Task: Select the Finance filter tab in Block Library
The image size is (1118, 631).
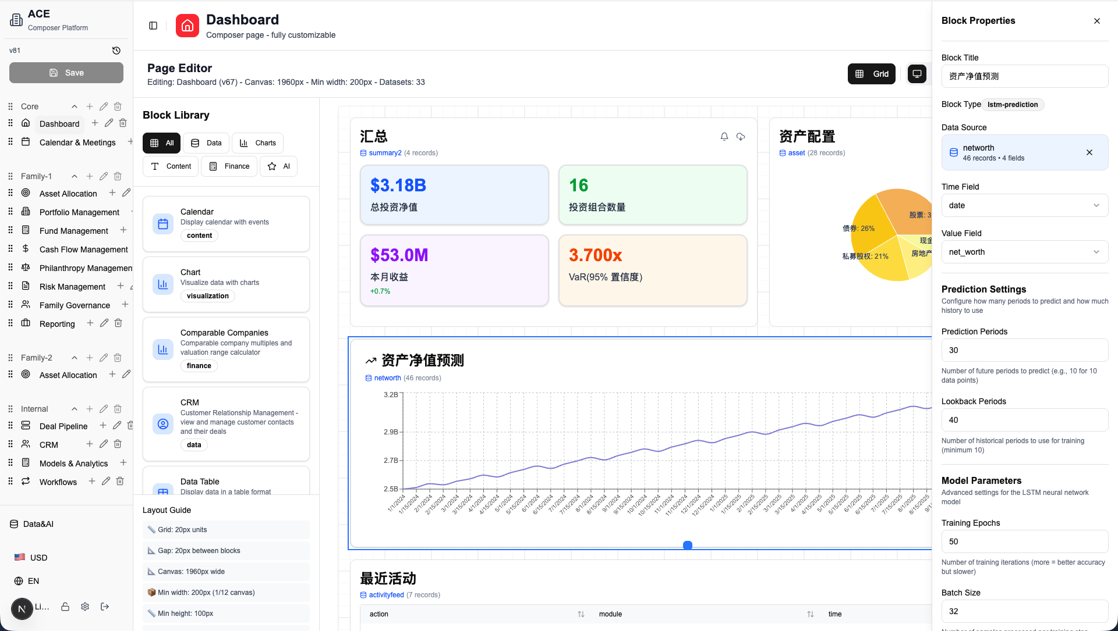Action: (229, 166)
